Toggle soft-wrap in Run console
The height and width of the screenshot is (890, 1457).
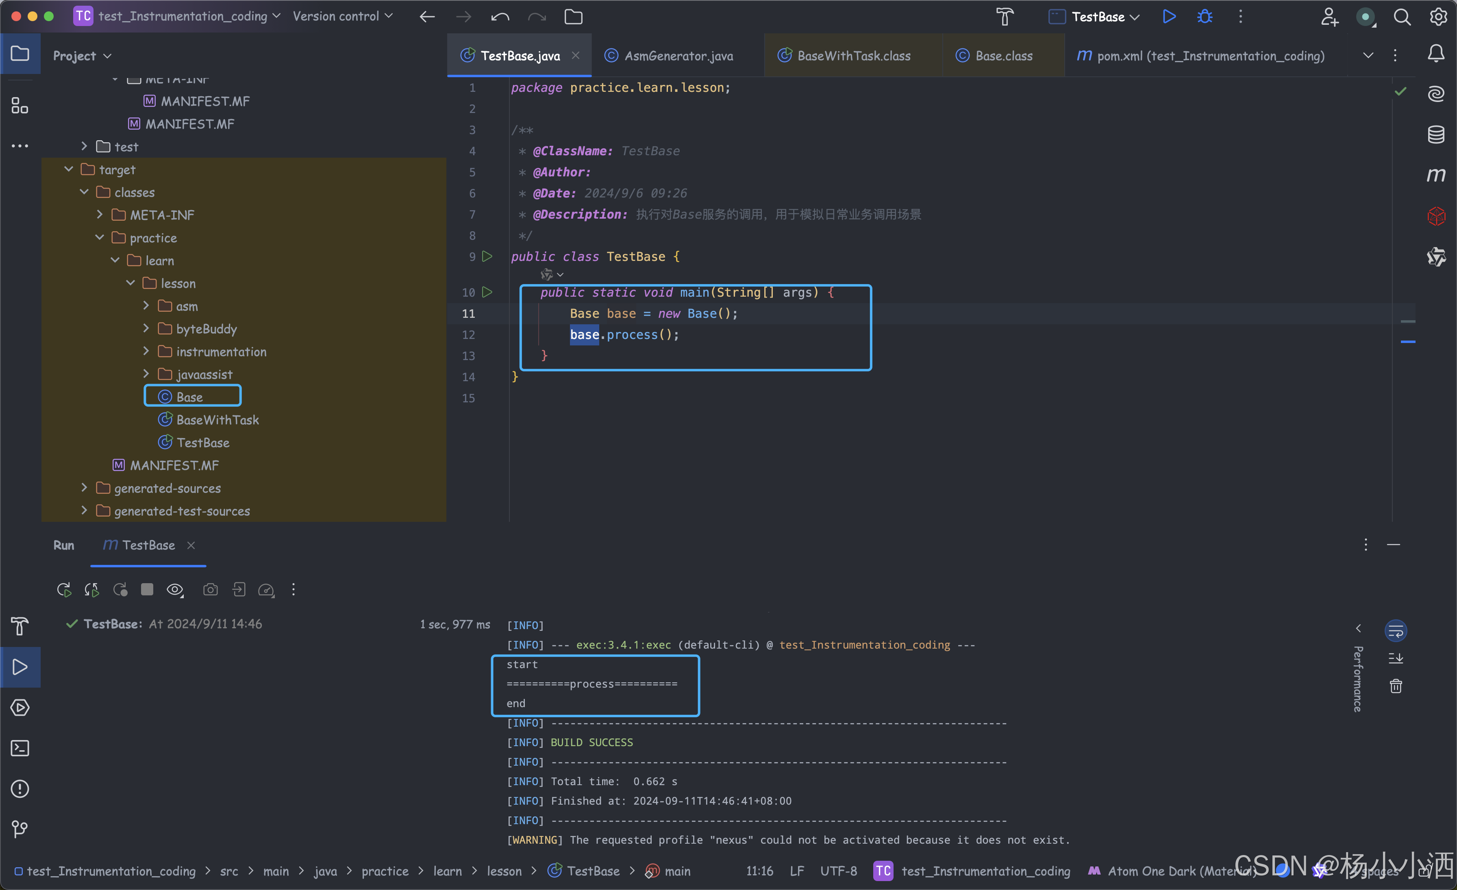[1396, 631]
